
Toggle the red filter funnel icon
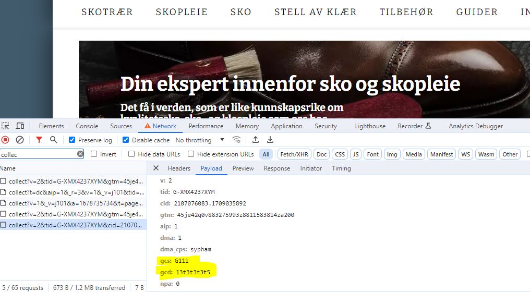pos(39,140)
